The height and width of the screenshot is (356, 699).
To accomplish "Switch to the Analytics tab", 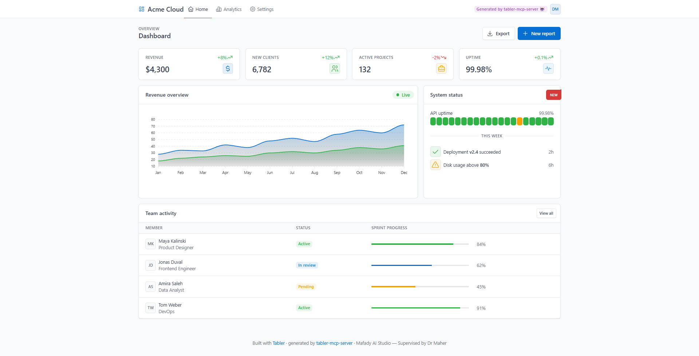I will coord(229,9).
